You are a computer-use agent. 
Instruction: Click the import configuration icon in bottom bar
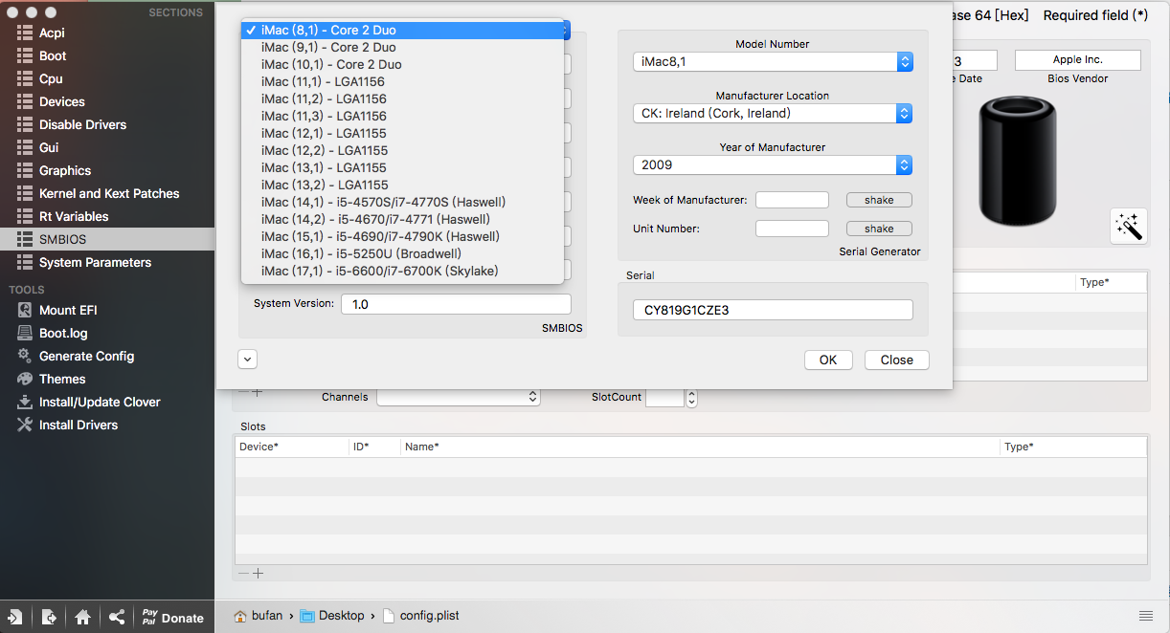[x=15, y=618]
